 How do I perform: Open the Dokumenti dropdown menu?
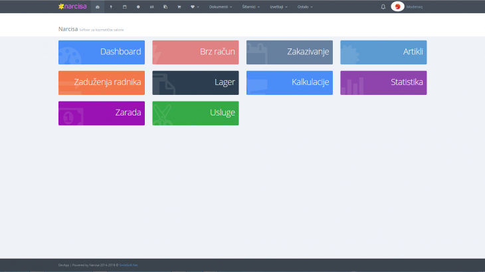point(221,7)
